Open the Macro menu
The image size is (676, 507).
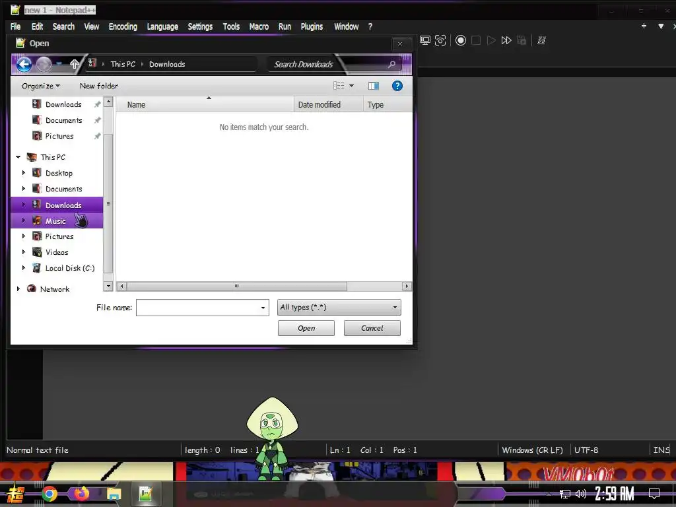(259, 26)
